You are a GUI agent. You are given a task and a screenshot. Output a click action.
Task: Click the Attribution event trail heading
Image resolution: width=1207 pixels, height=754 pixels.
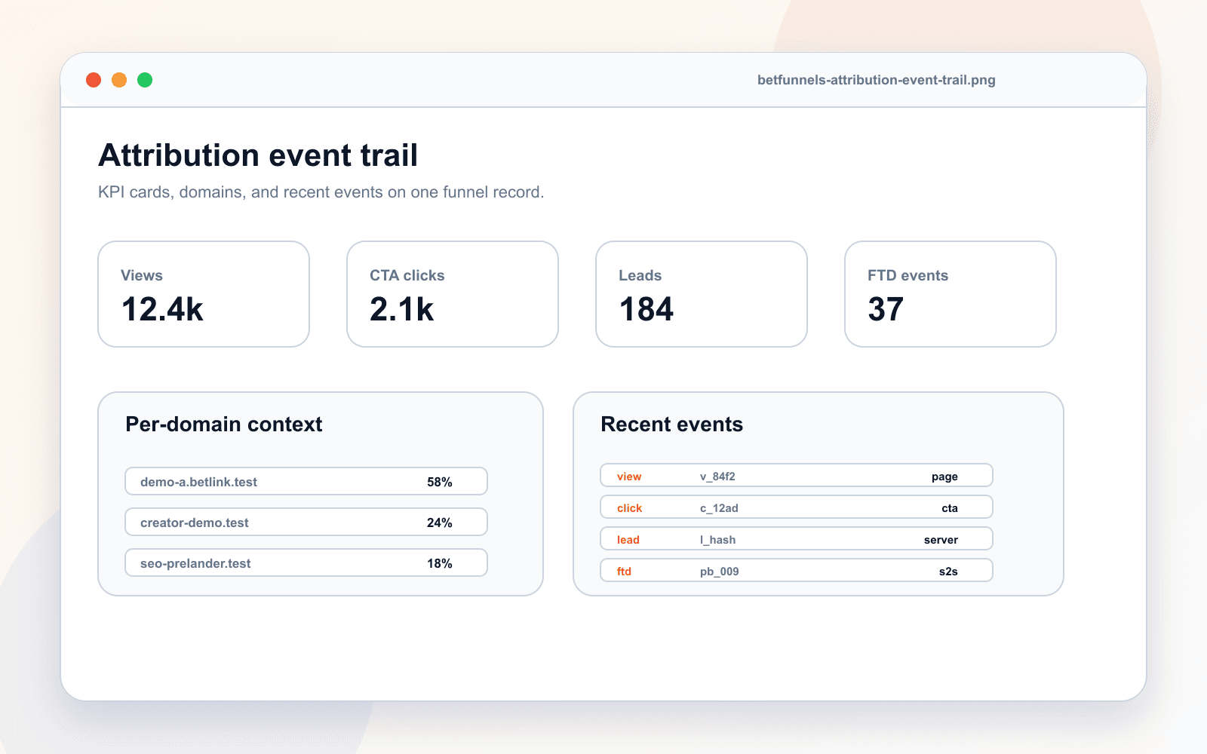pyautogui.click(x=258, y=155)
